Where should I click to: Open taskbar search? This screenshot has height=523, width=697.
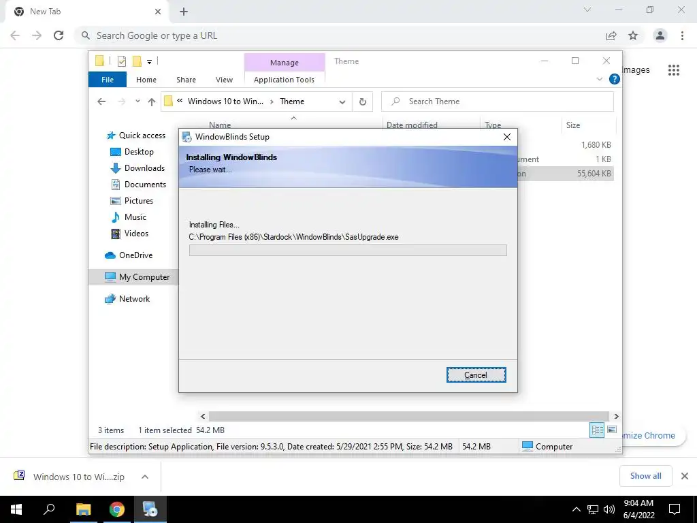[49, 509]
